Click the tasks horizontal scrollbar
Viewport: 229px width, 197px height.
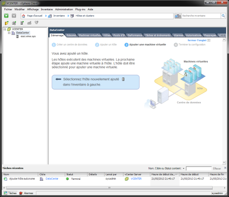click(110, 188)
